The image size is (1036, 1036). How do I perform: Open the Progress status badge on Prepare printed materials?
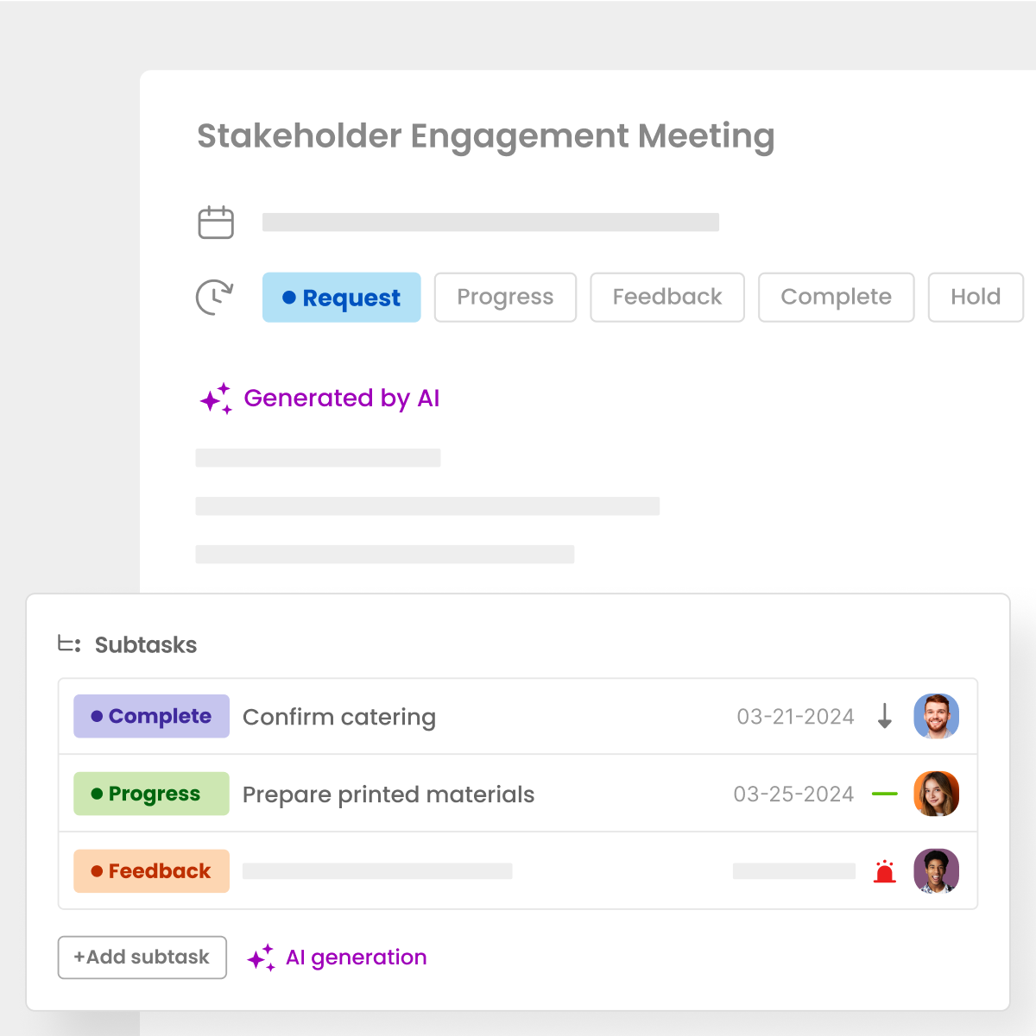tap(150, 794)
